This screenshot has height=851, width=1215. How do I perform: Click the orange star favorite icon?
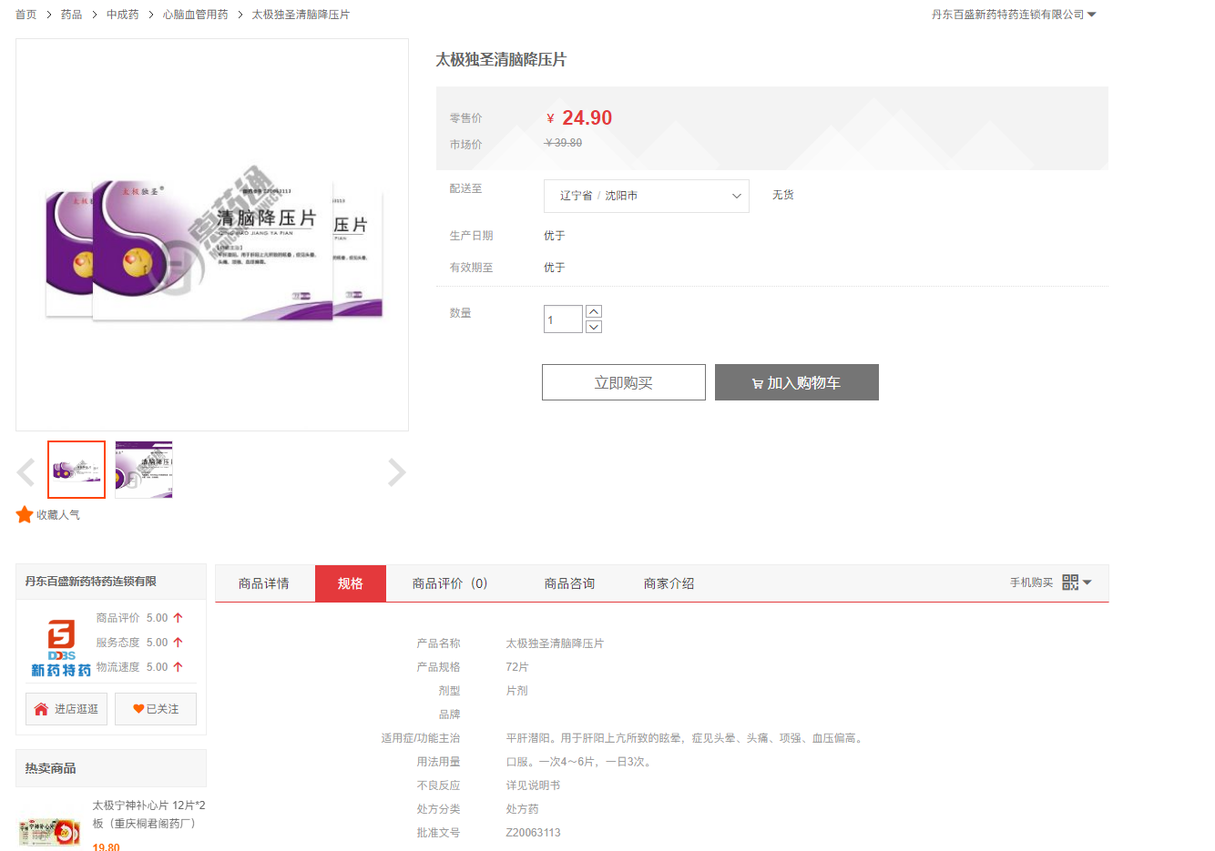[25, 515]
